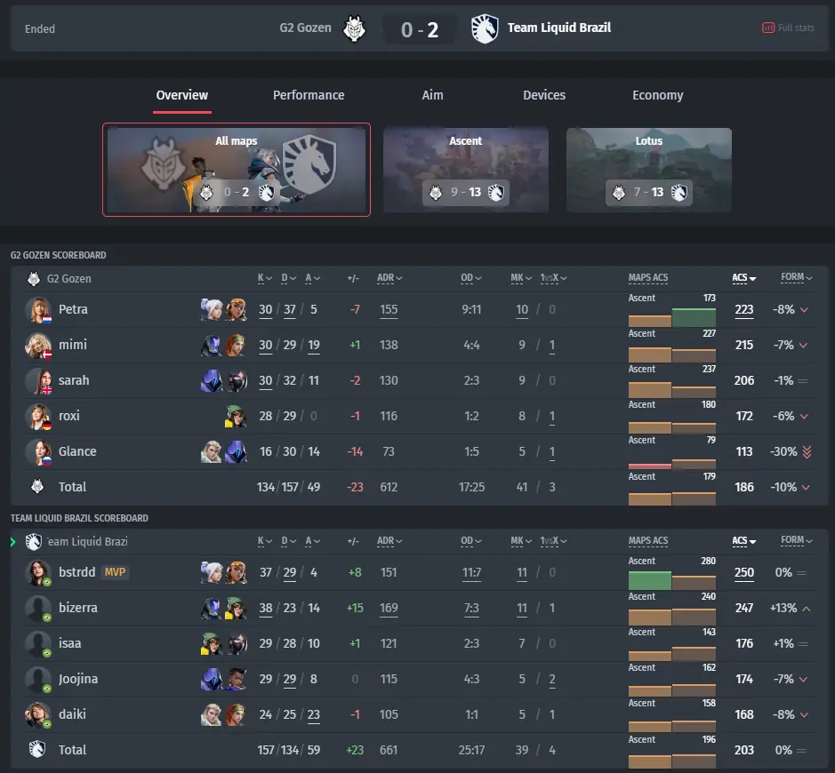
Task: Switch to the Overview tab
Action: (182, 96)
